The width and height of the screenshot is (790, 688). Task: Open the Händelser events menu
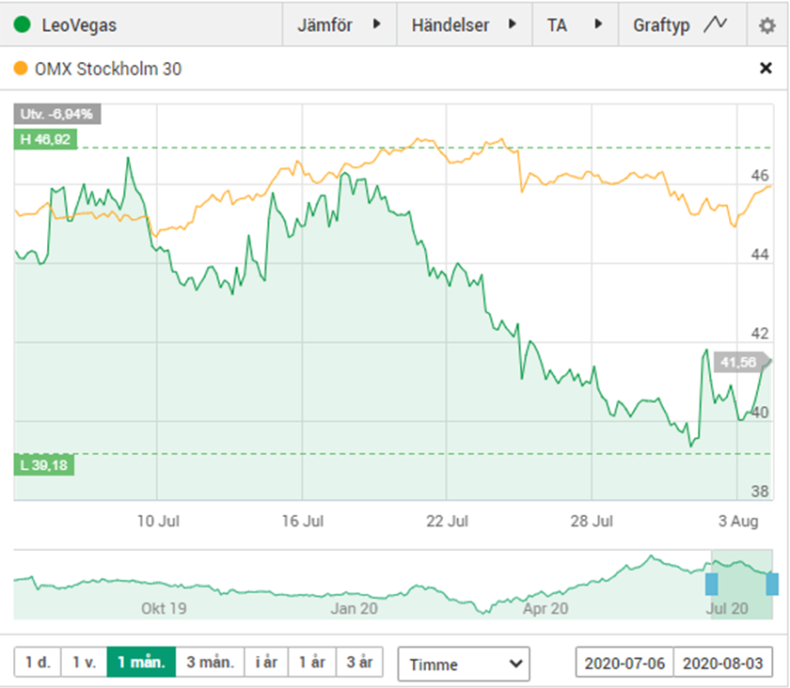465,24
